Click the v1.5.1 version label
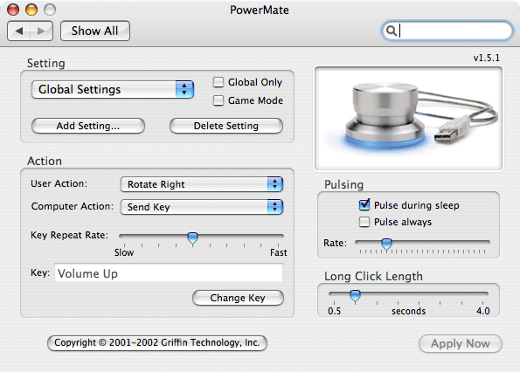This screenshot has height=372, width=520. tap(486, 58)
